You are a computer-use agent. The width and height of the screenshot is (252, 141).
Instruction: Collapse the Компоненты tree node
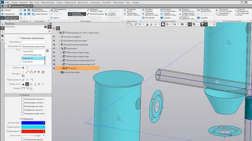(x=60, y=49)
